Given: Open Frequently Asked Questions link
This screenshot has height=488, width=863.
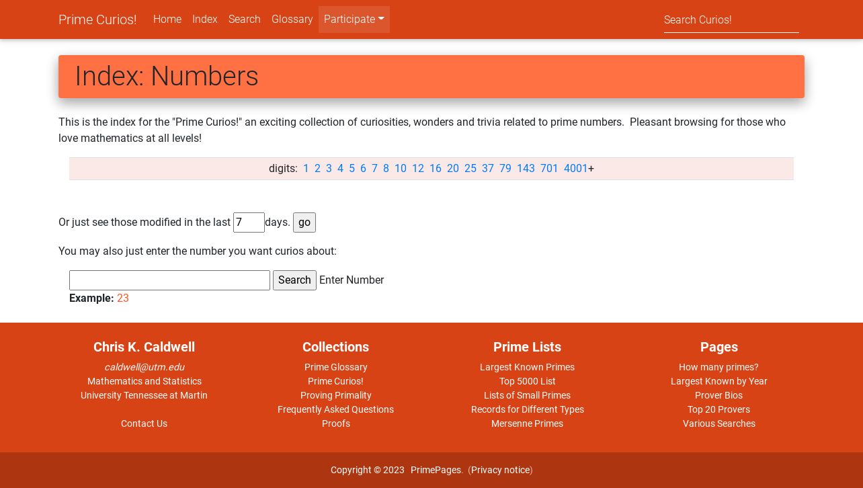Looking at the screenshot, I should tap(336, 409).
